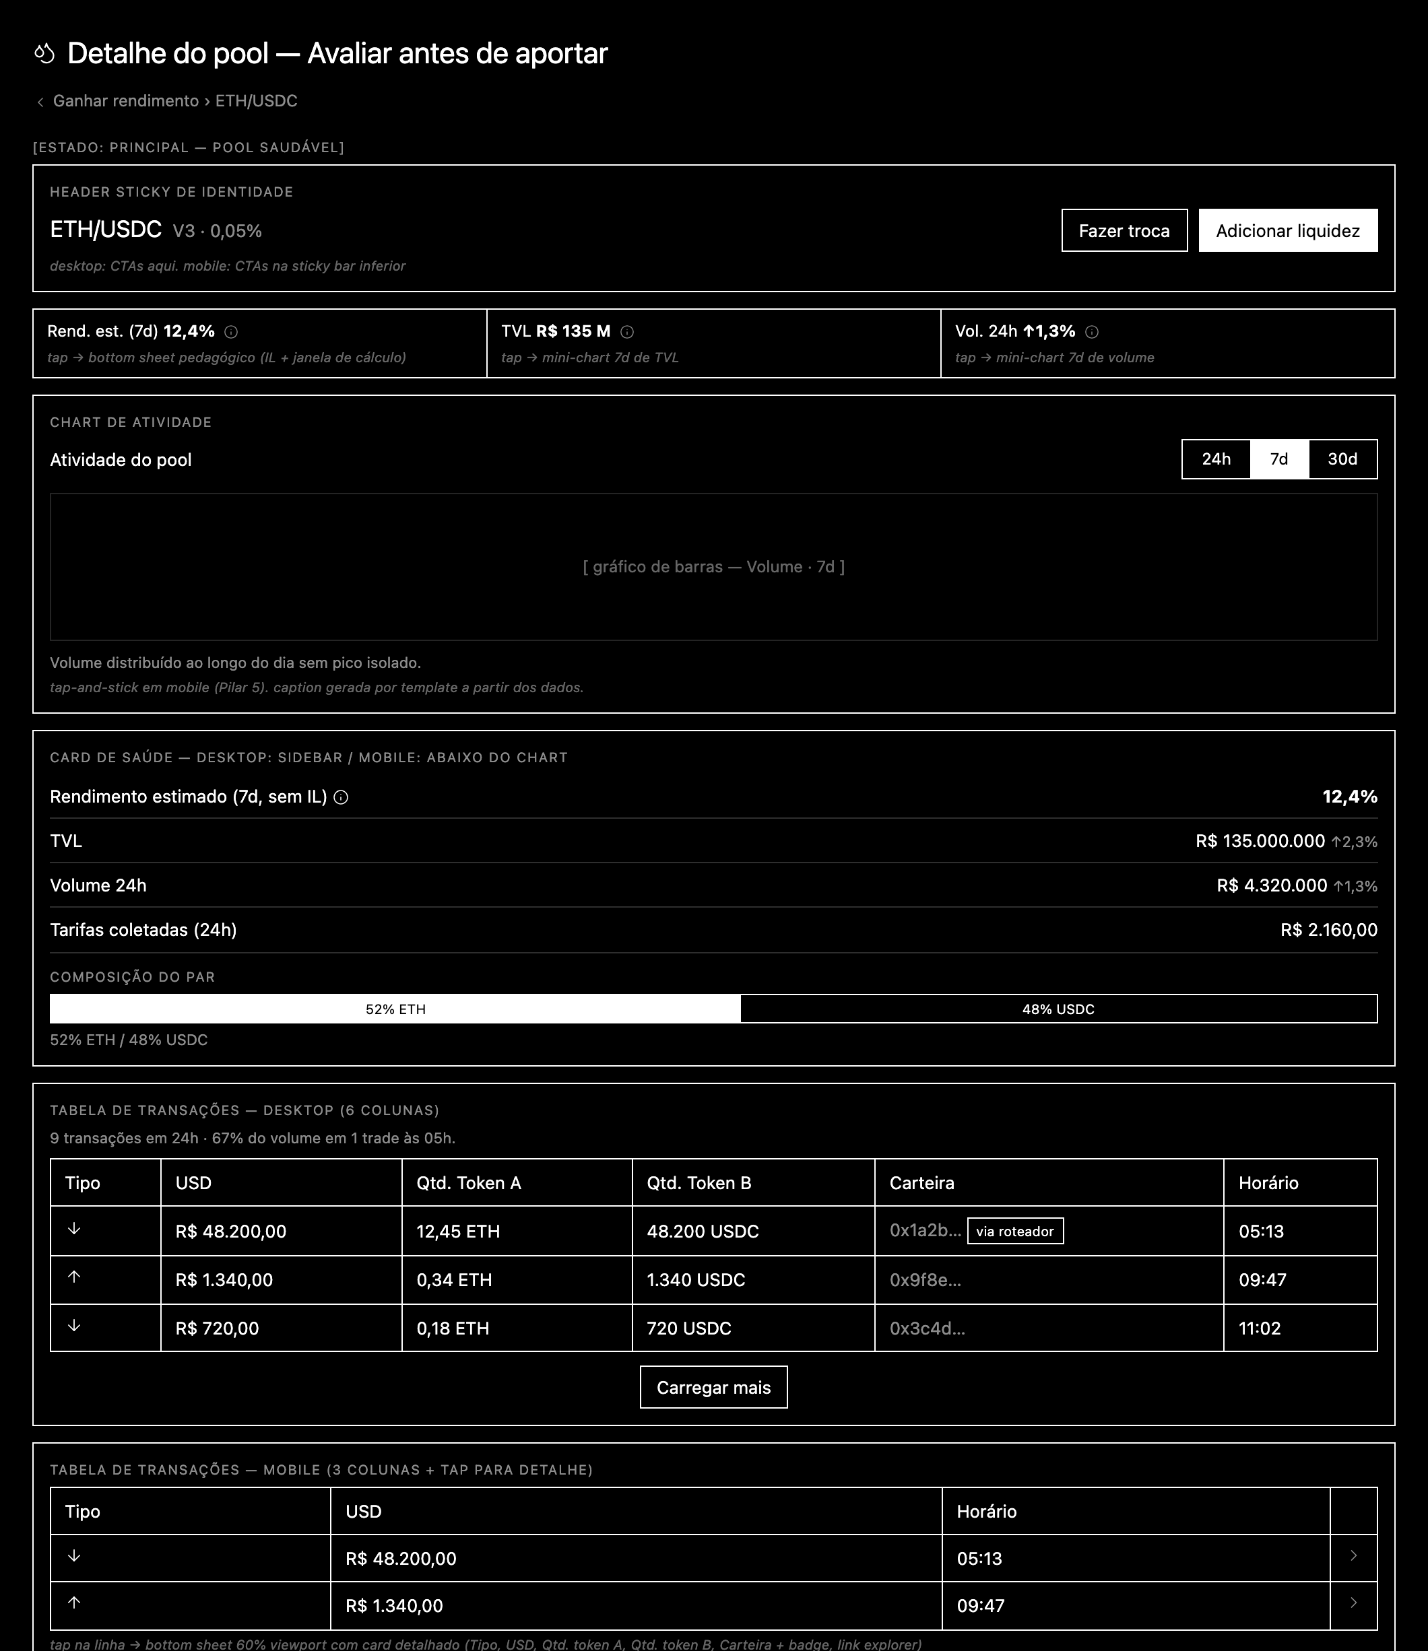Click R$ 4.320.000 volume value
Viewport: 1428px width, 1651px height.
tap(1272, 886)
